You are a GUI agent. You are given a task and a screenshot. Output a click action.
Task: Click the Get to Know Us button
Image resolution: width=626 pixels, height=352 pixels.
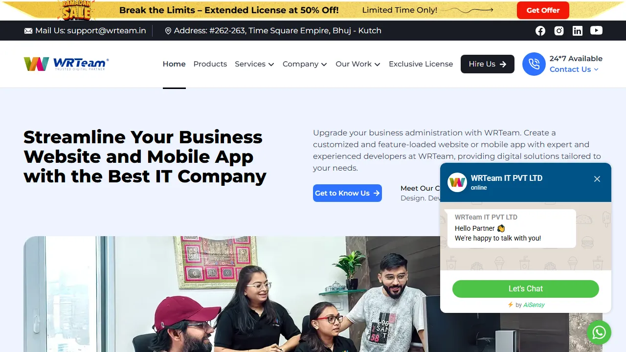click(347, 193)
